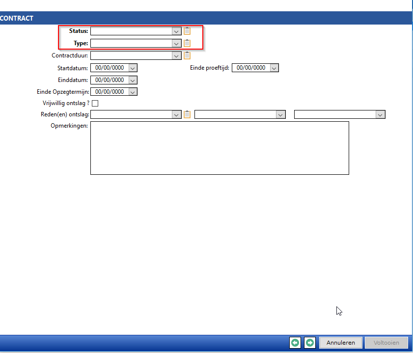Open the Startdatum date picker
Screen dimensions: 413x353
tap(133, 68)
